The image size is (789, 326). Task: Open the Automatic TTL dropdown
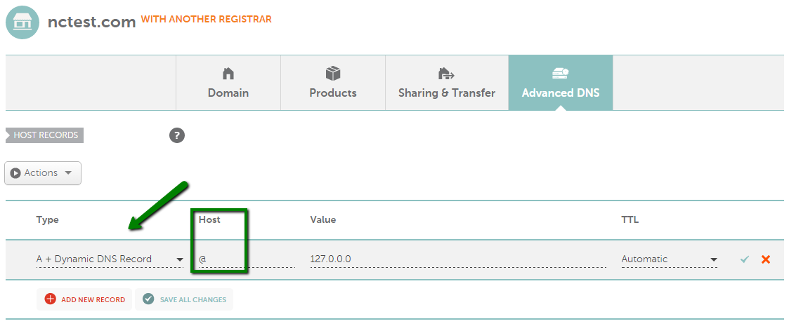click(670, 259)
